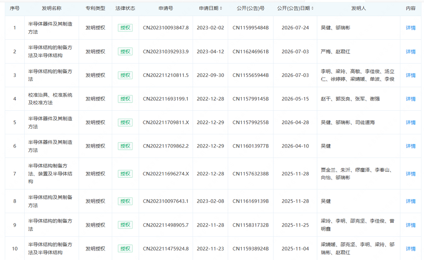Open 详情 link for CN202310392933.9
This screenshot has width=424, height=260.
(x=410, y=52)
